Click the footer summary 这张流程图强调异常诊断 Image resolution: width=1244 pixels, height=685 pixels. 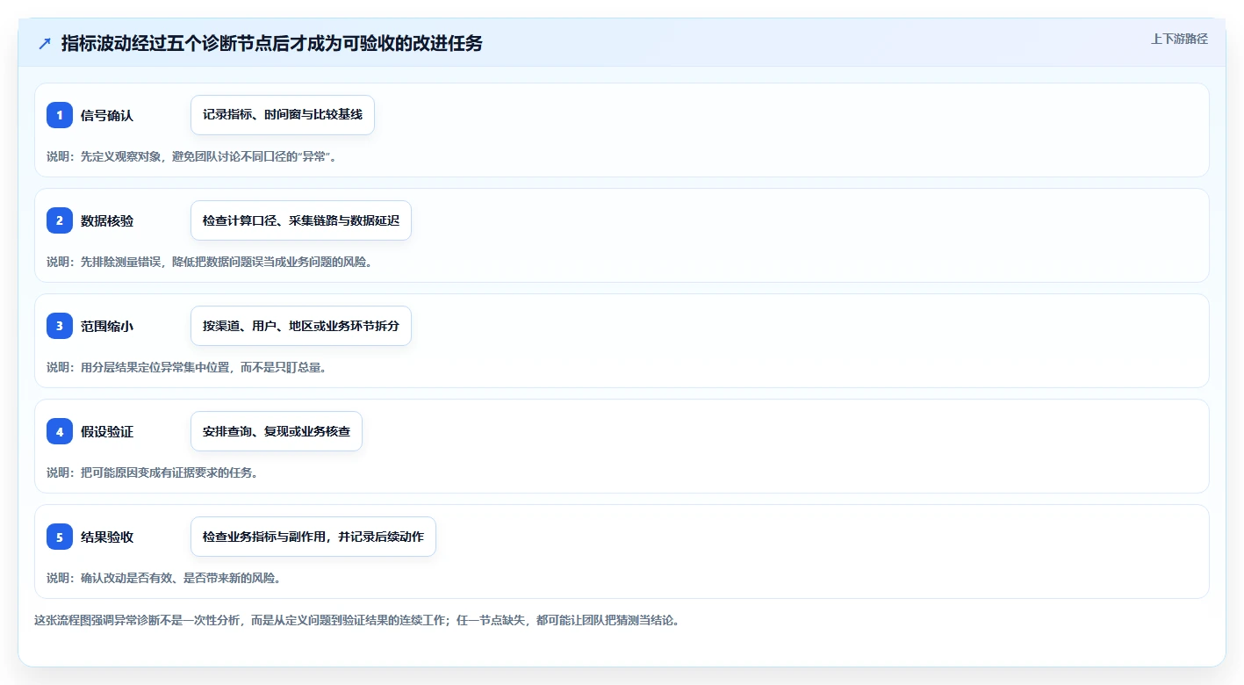[356, 620]
